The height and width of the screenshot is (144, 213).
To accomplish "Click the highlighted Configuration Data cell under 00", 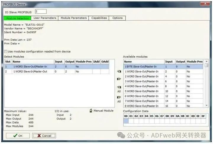I will click(126, 121).
